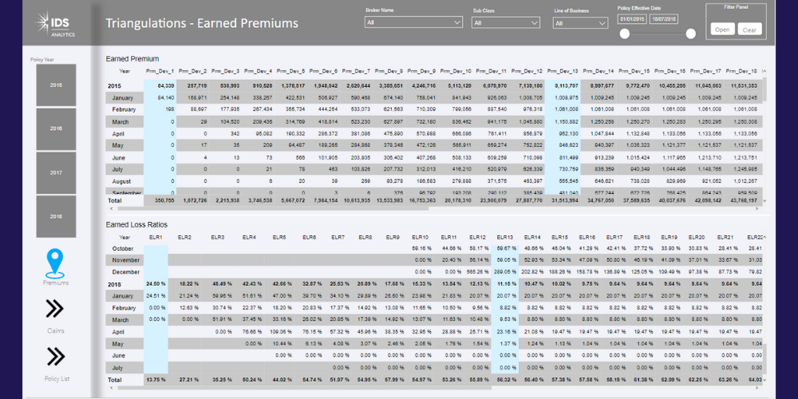
Task: Select the 2015 Policy Year tile
Action: (x=56, y=85)
